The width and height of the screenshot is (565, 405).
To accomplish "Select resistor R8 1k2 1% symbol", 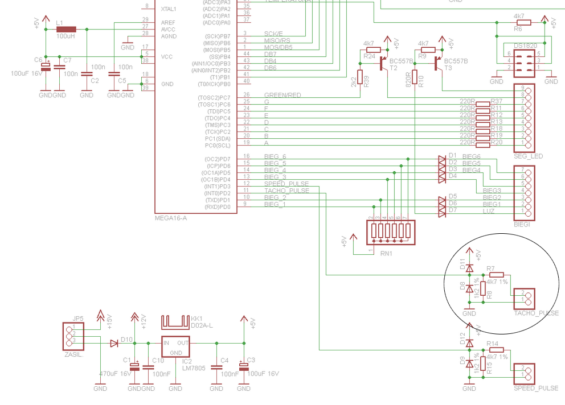I will click(x=483, y=288).
